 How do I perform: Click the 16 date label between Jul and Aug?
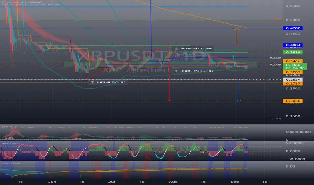pyautogui.click(x=142, y=182)
